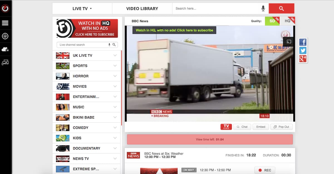Share on Facebook

pos(303,42)
